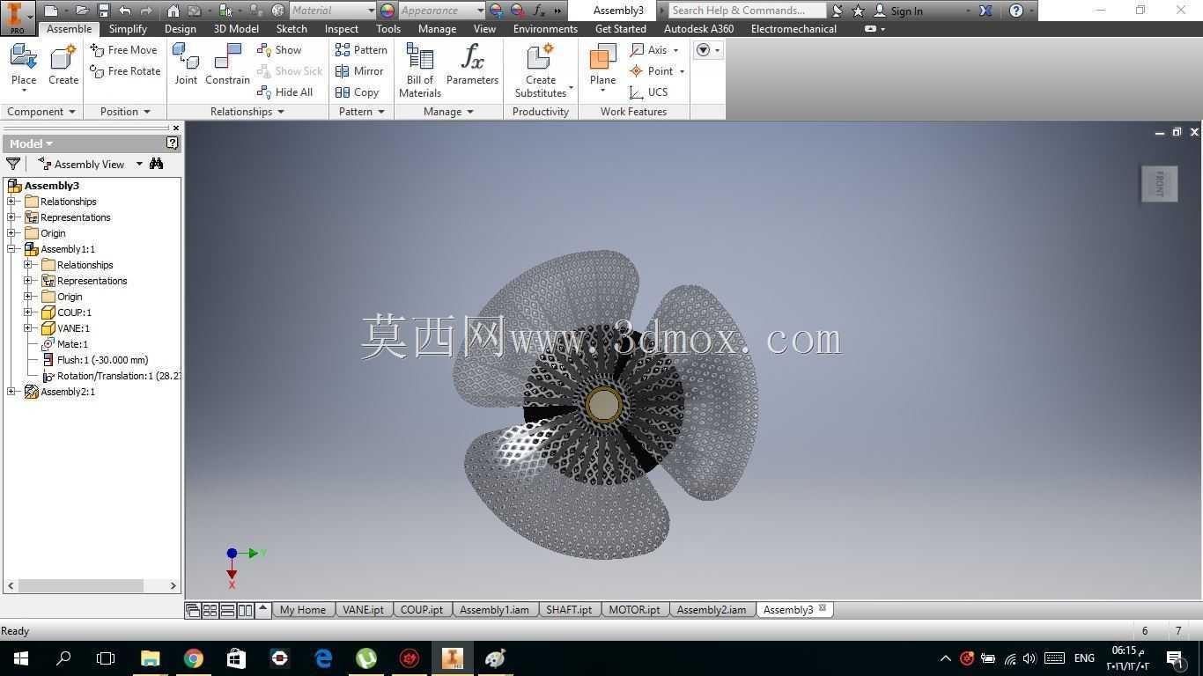Select the Constrain tool
Image resolution: width=1203 pixels, height=676 pixels.
pos(227,66)
